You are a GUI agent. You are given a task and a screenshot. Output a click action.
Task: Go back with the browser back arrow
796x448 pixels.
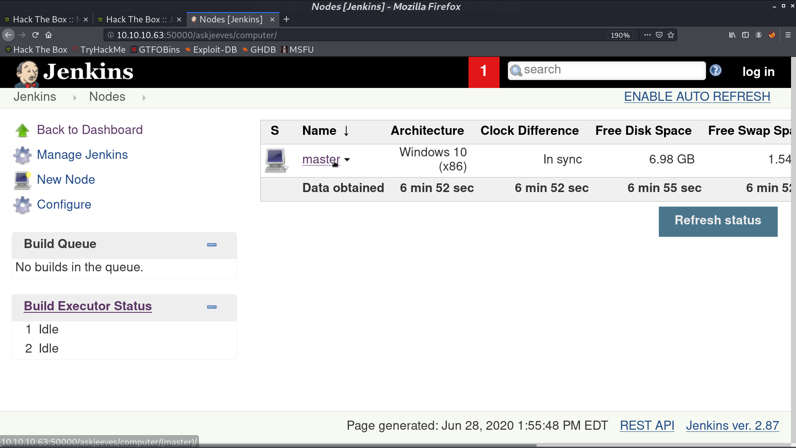click(8, 35)
